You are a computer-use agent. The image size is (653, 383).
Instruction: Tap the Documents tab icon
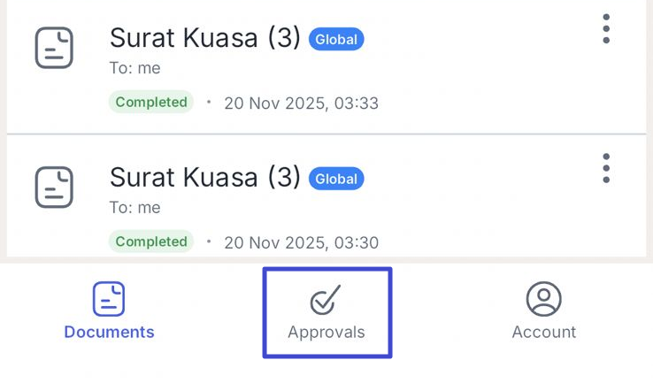coord(109,299)
